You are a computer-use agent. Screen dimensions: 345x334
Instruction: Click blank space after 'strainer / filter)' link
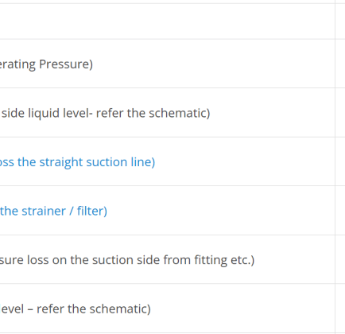click(x=221, y=211)
